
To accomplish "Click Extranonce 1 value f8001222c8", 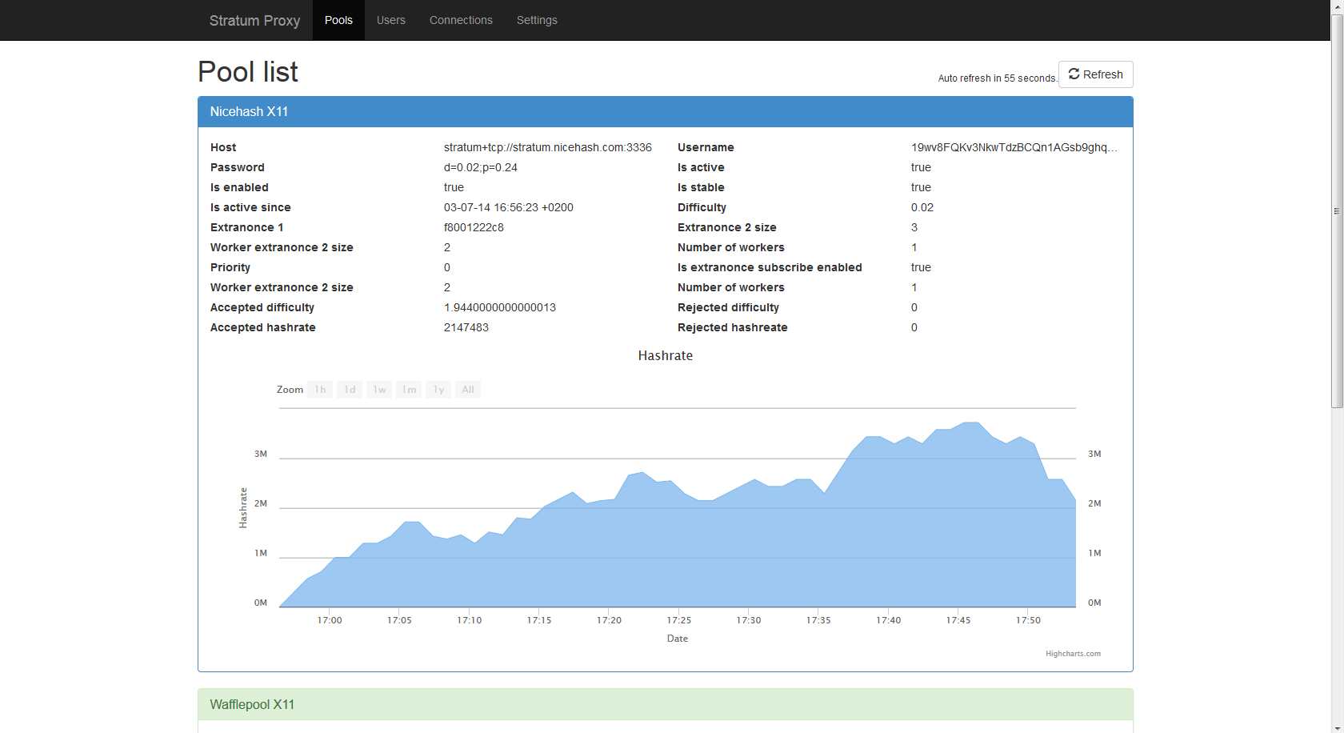I will pyautogui.click(x=474, y=227).
